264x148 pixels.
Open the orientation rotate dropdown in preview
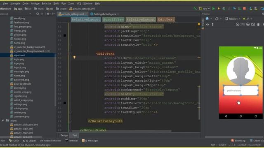click(x=218, y=19)
